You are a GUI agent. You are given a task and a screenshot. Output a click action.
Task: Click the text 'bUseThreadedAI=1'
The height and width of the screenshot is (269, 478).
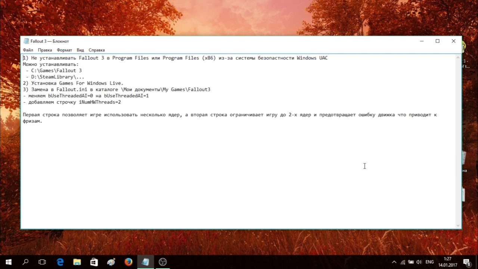(x=126, y=96)
